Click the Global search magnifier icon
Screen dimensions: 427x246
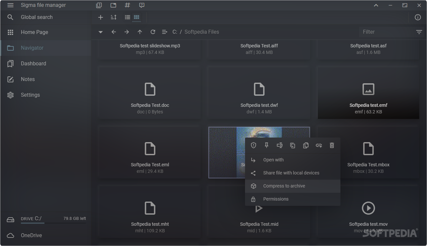[x=10, y=17]
